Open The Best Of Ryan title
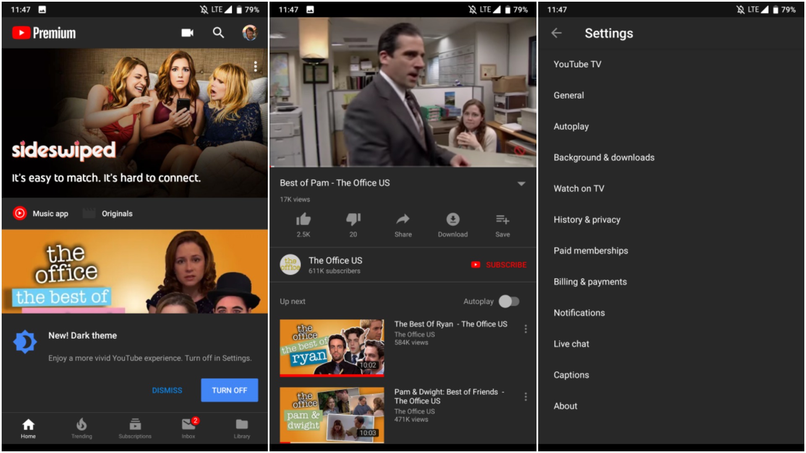This screenshot has width=806, height=453. point(450,324)
